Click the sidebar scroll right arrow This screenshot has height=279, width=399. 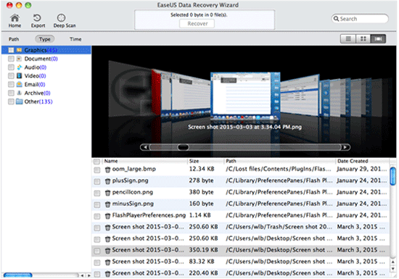(x=89, y=275)
